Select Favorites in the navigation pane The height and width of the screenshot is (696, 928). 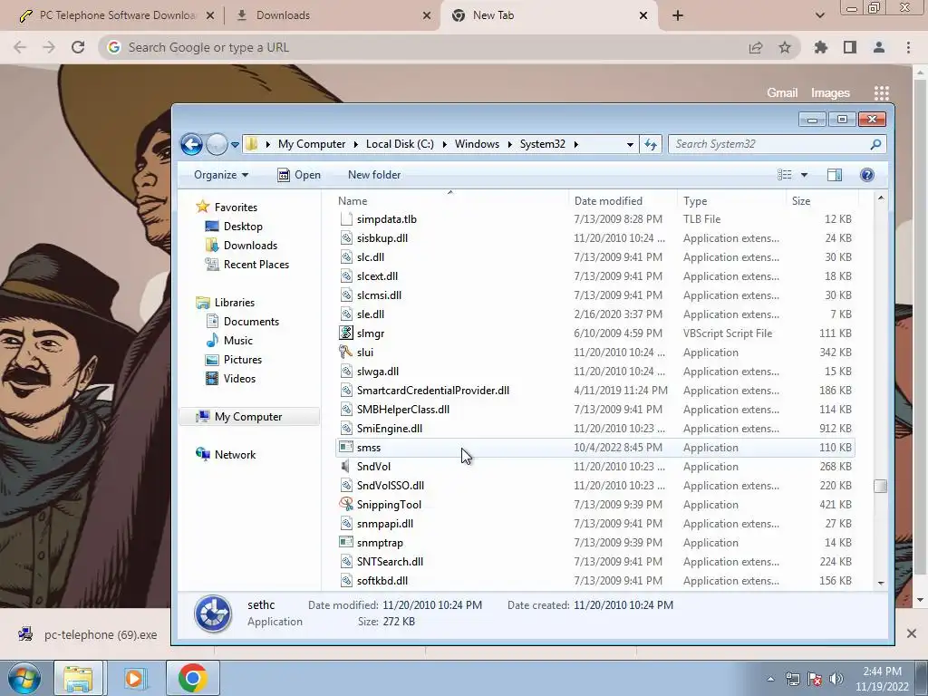point(227,208)
